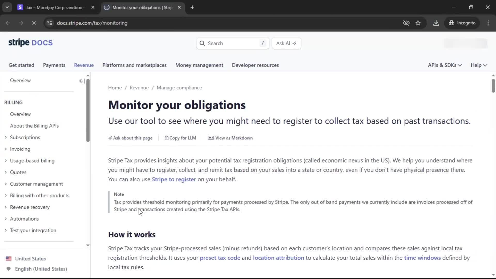Open the Help dropdown menu

click(x=479, y=65)
